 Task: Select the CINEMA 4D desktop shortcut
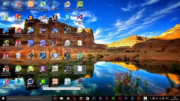pyautogui.click(x=31, y=82)
